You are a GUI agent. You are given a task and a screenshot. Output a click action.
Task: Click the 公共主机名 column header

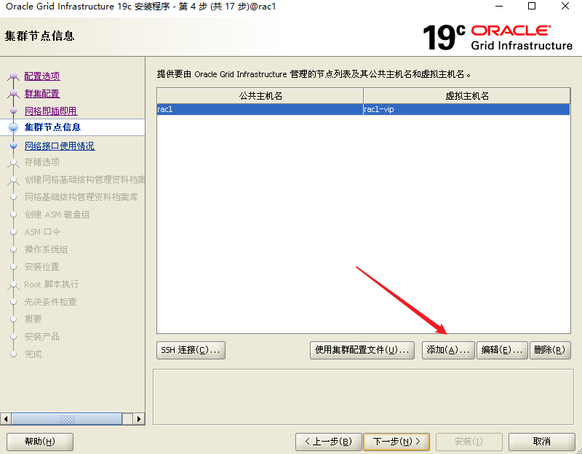tap(260, 96)
